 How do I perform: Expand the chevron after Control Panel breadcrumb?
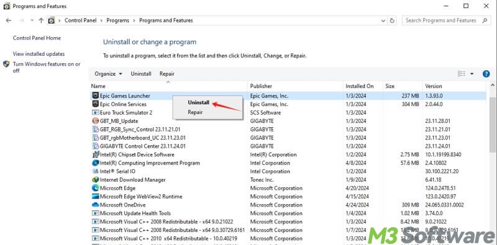click(102, 20)
